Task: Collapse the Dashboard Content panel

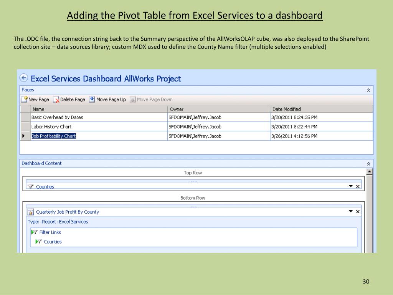Action: 369,164
